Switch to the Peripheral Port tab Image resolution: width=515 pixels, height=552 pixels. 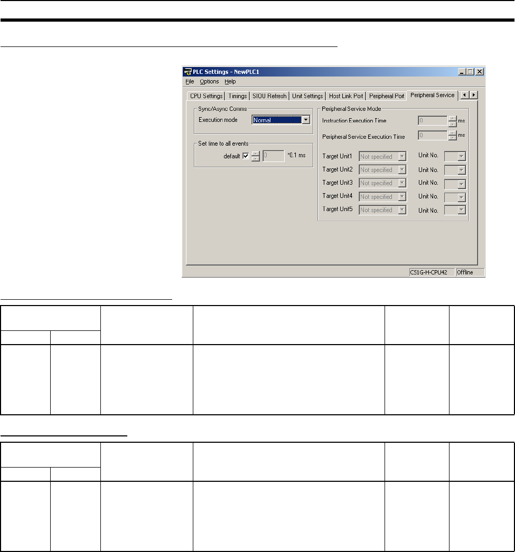click(x=387, y=96)
